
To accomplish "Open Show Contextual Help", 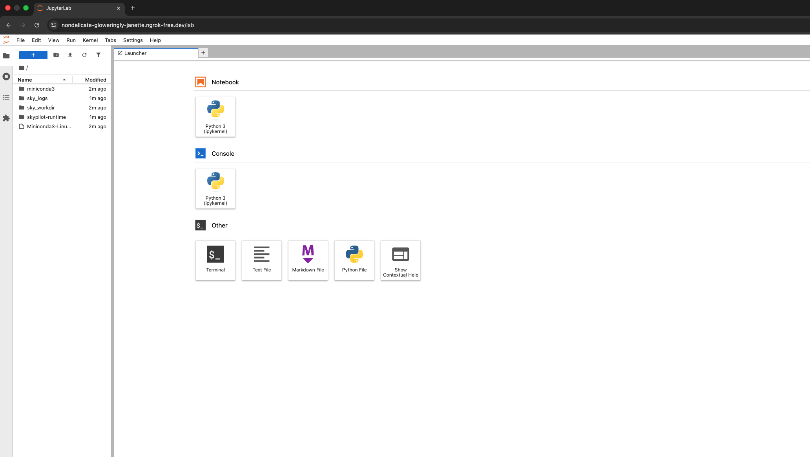I will [x=400, y=260].
